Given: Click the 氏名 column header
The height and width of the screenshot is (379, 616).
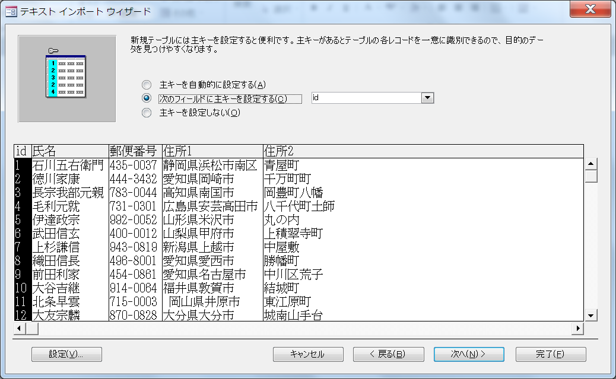Looking at the screenshot, I should [69, 151].
